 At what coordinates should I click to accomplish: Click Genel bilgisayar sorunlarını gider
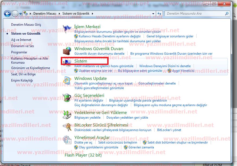point(170,36)
